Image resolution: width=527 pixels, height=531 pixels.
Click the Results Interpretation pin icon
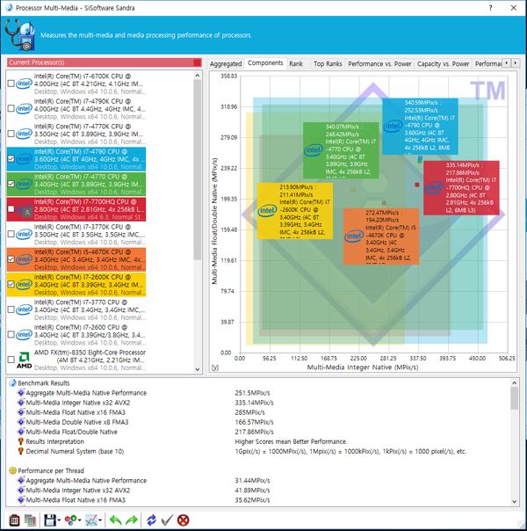(20, 441)
